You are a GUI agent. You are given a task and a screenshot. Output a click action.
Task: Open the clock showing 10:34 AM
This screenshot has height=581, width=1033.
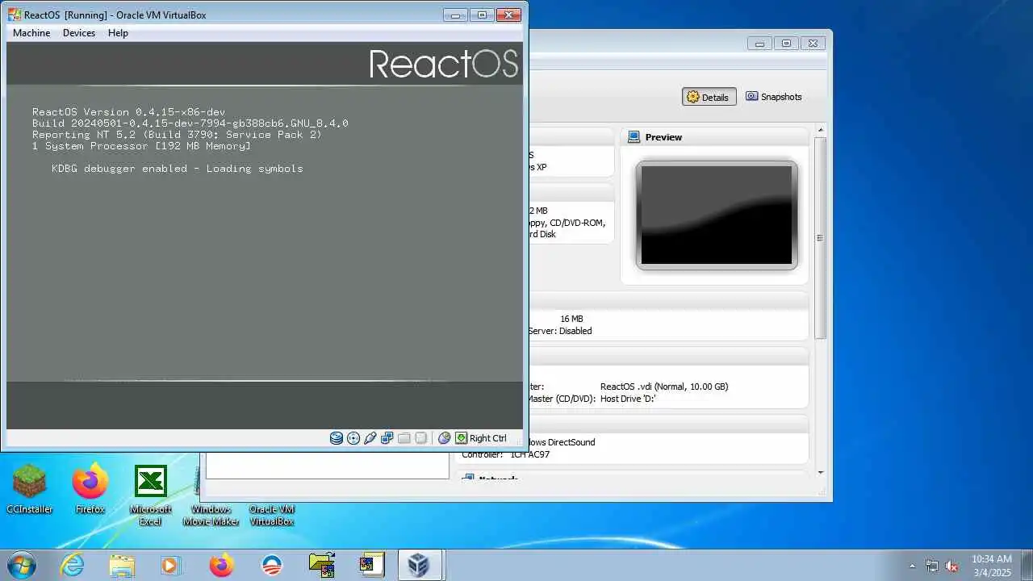click(991, 565)
